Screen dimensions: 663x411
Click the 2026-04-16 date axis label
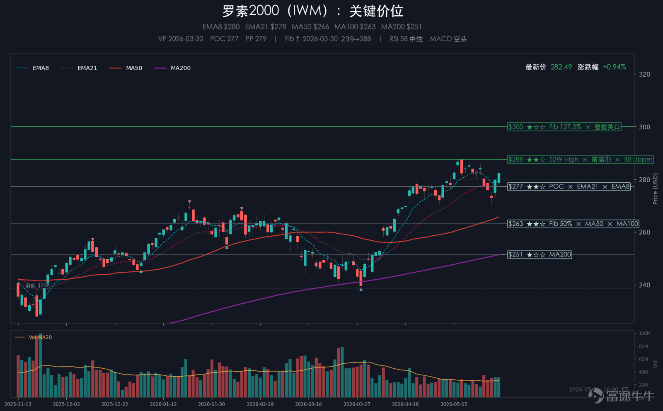[x=406, y=404]
